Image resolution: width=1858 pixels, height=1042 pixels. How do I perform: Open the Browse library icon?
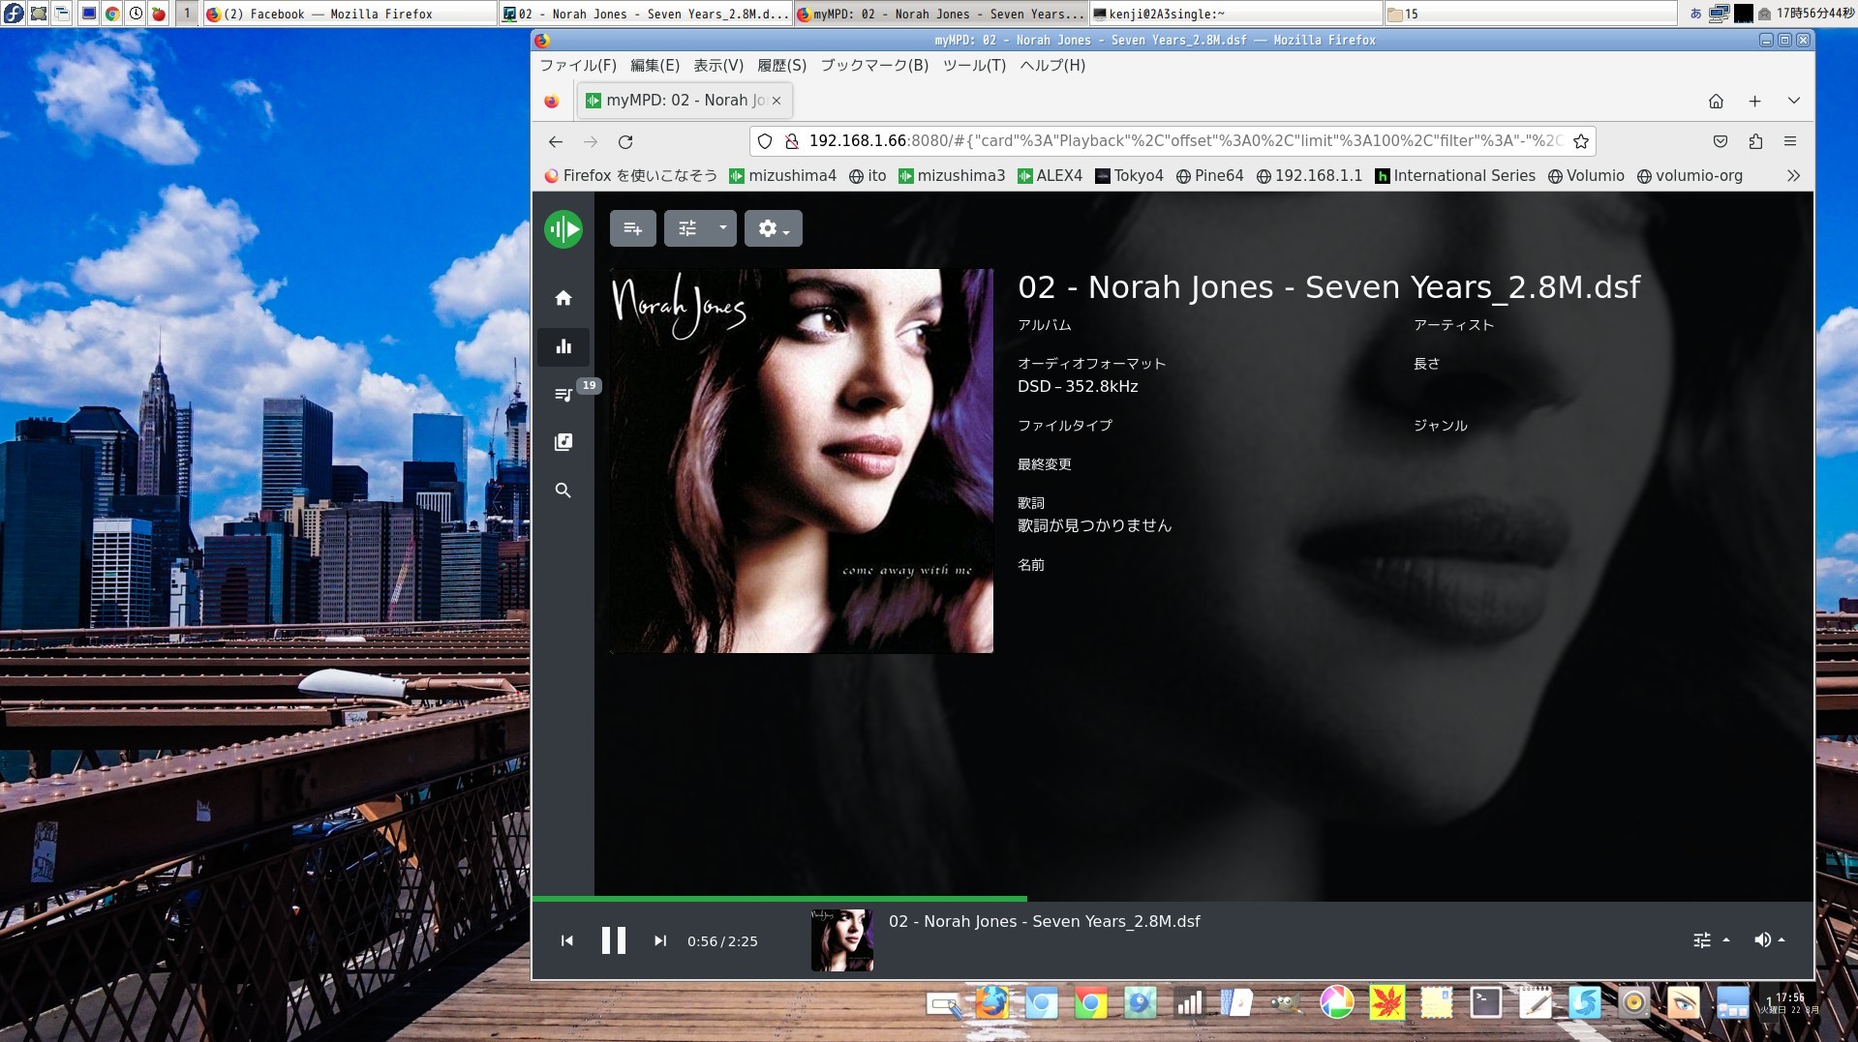[x=563, y=442]
